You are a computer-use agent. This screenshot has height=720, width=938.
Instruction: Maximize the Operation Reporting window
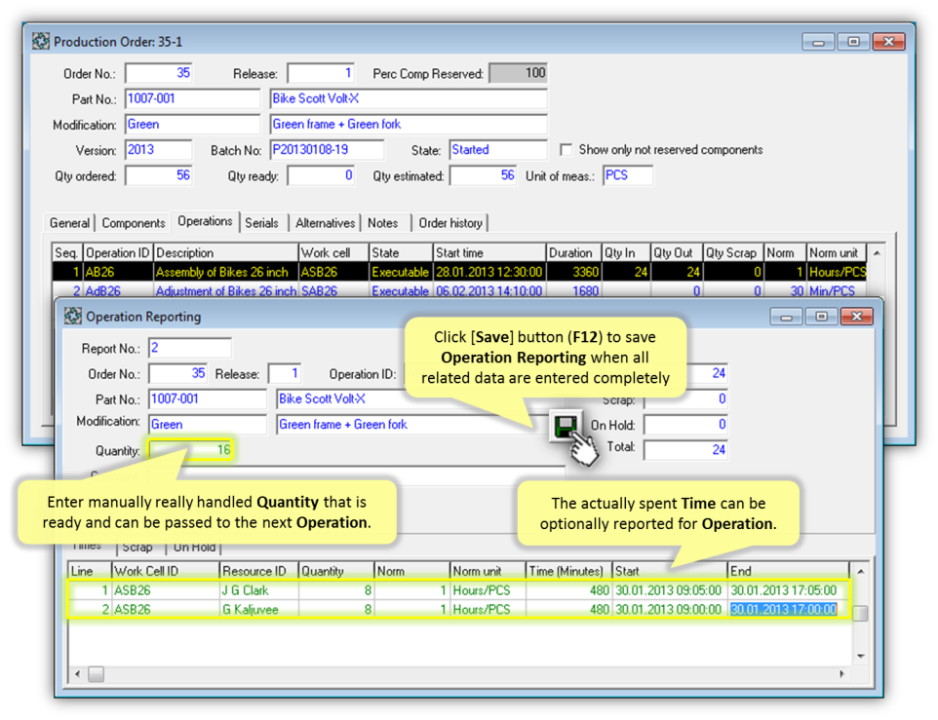click(821, 317)
